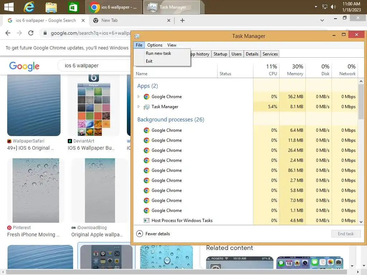Switch to the New Tab Chrome tab

tap(132, 20)
